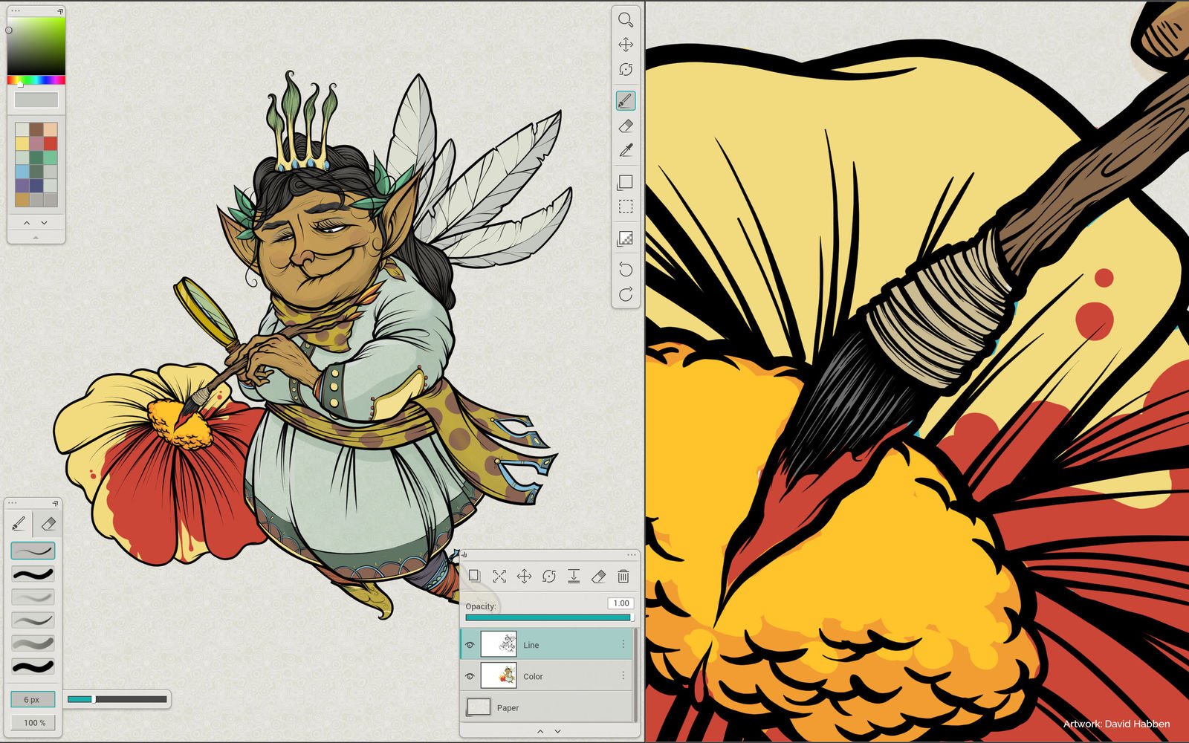Click the up chevron in swatch panel

point(27,222)
